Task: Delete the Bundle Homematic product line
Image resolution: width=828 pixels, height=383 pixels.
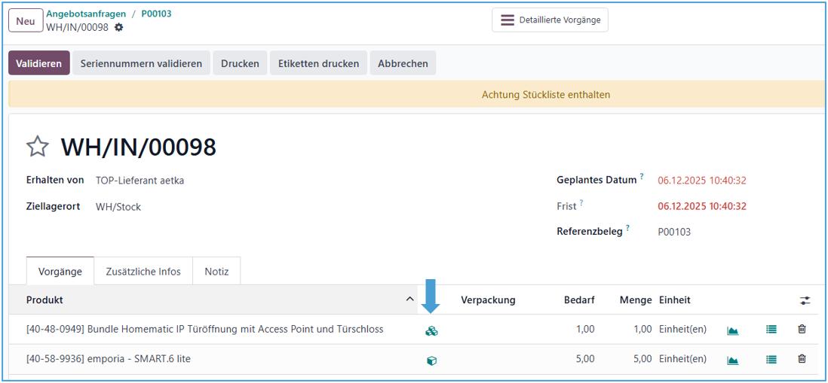Action: [802, 330]
